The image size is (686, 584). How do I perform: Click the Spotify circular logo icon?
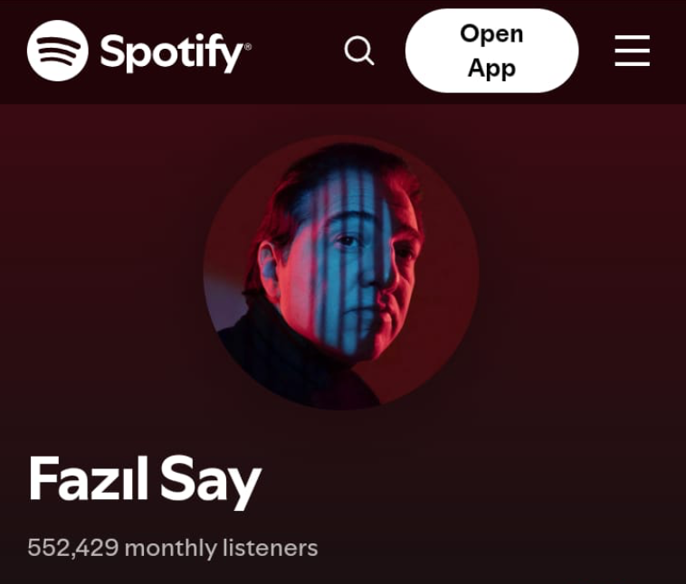coord(57,51)
